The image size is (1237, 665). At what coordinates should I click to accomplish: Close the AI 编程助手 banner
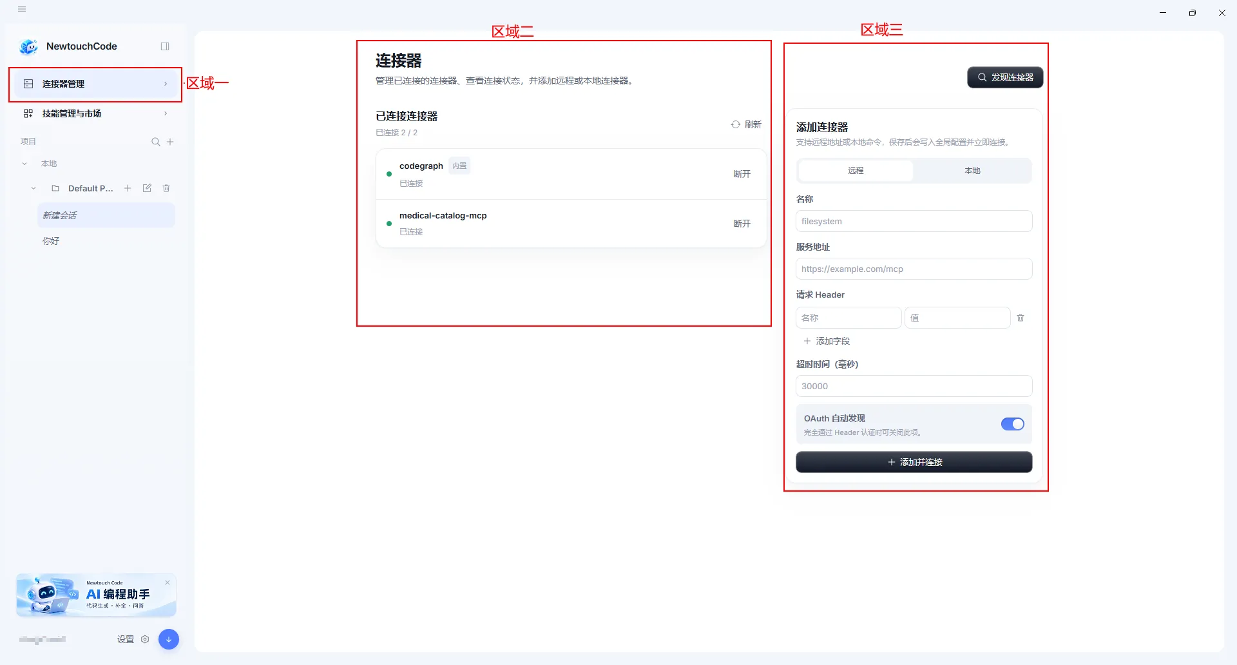(168, 583)
